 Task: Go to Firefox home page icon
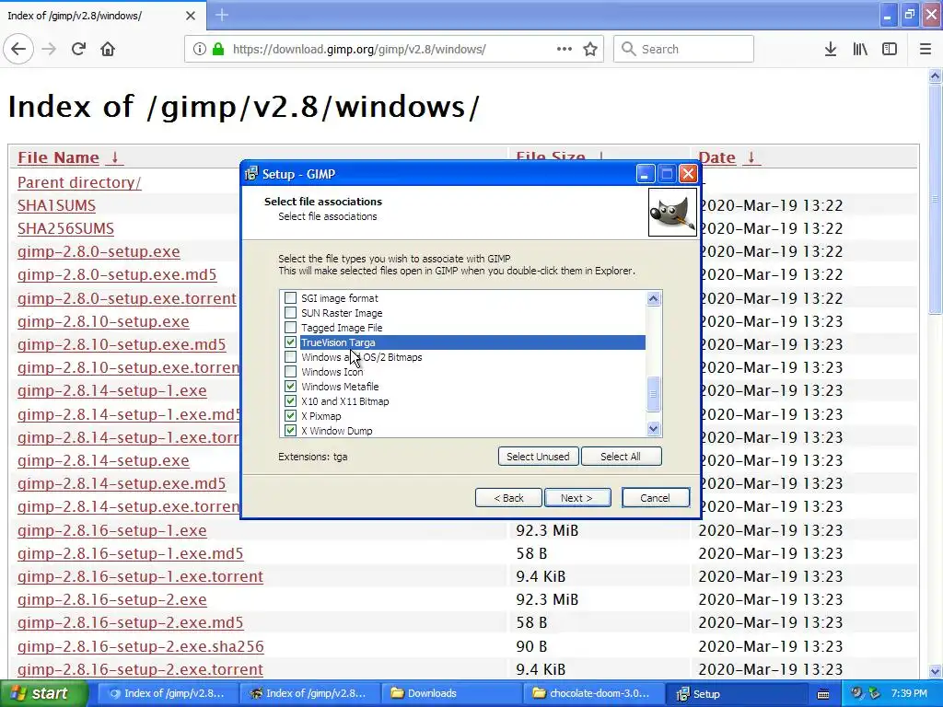108,50
